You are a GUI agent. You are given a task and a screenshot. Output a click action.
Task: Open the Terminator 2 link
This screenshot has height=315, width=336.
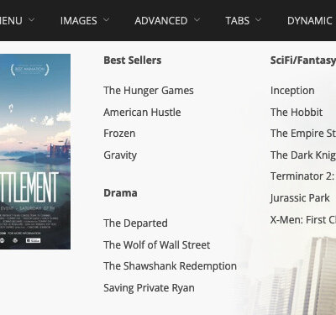pyautogui.click(x=303, y=176)
